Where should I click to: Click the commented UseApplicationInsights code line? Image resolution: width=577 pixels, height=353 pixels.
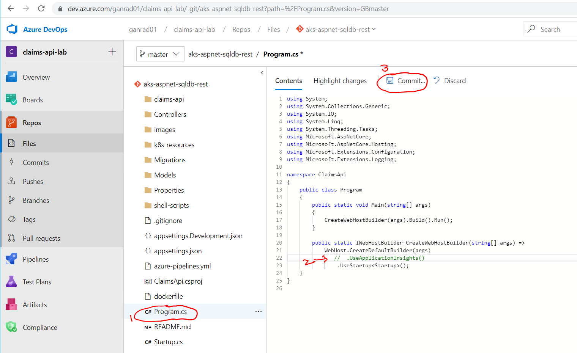click(x=379, y=258)
